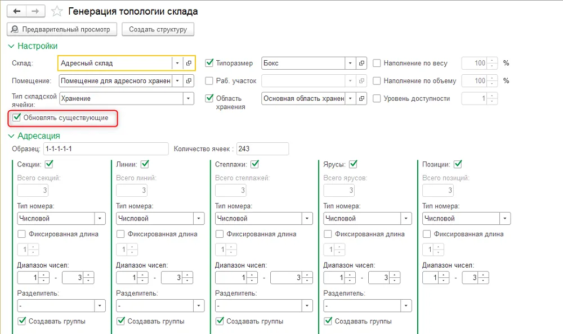This screenshot has width=563, height=334.
Task: Click open-item icon next to Помещение field
Action: [189, 81]
